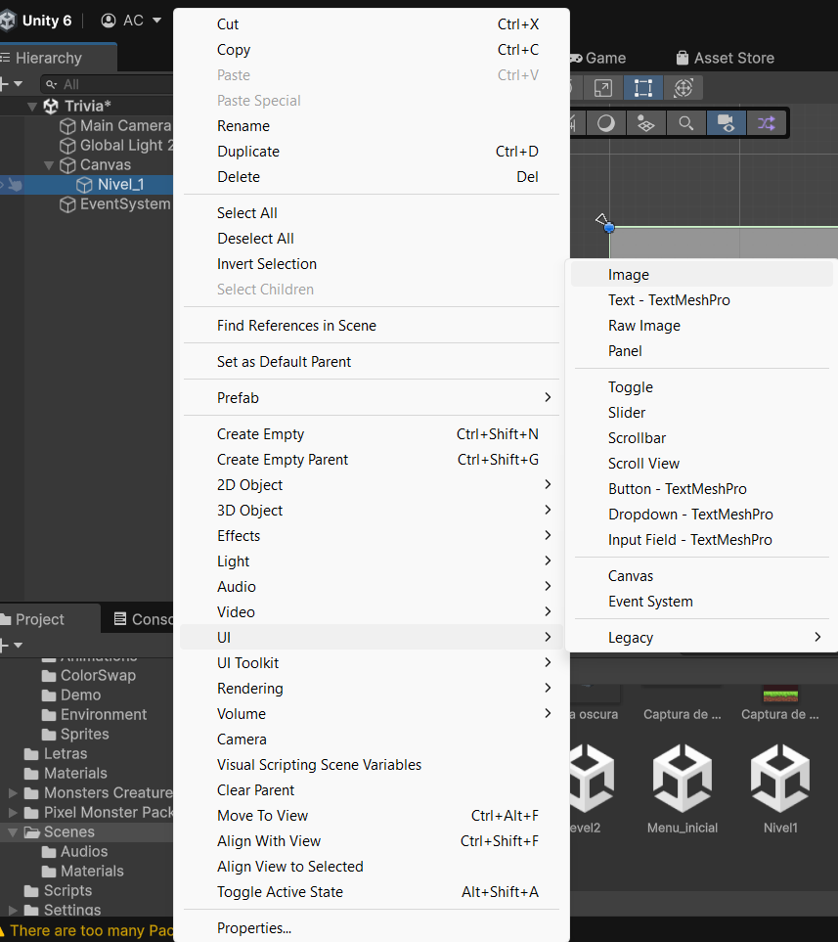Click the Audios folder icon

click(49, 852)
